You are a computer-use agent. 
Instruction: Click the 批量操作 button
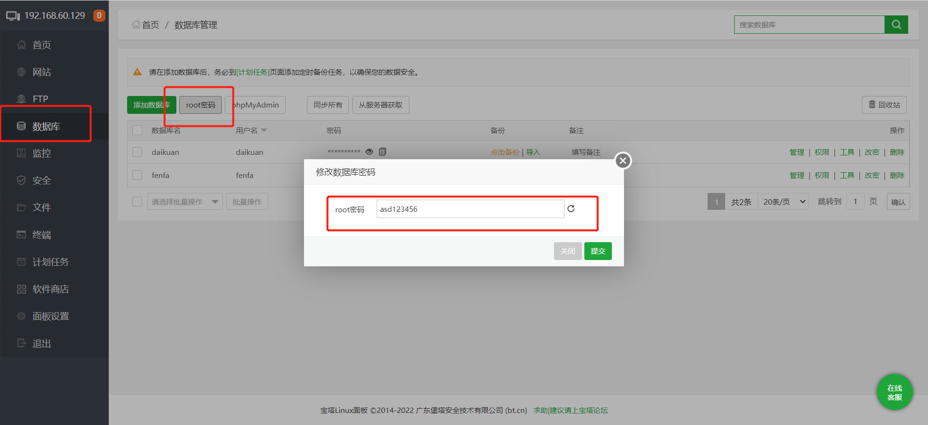(x=247, y=202)
